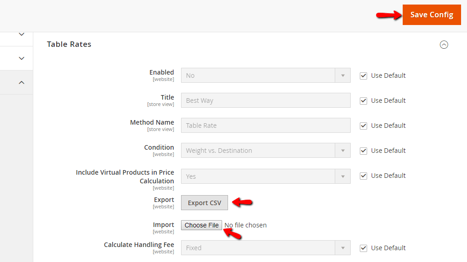The width and height of the screenshot is (467, 262).
Task: Click the 'Condition' field label
Action: 159,147
